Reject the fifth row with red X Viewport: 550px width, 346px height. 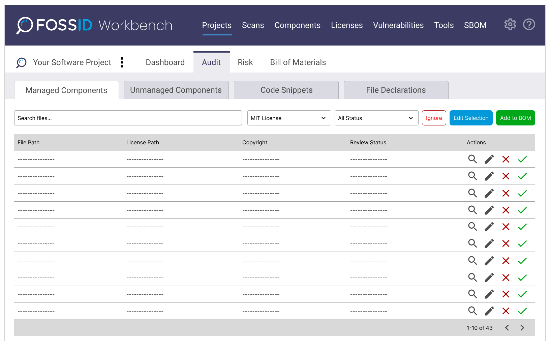point(506,227)
